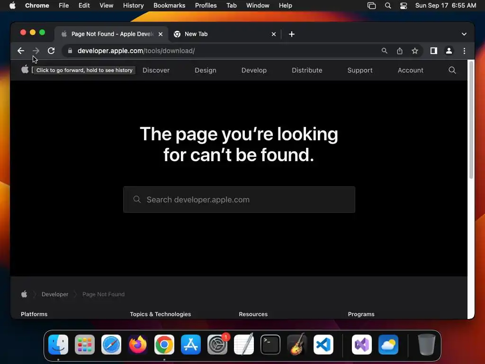Click the share page icon
The width and height of the screenshot is (485, 364).
coord(400,51)
